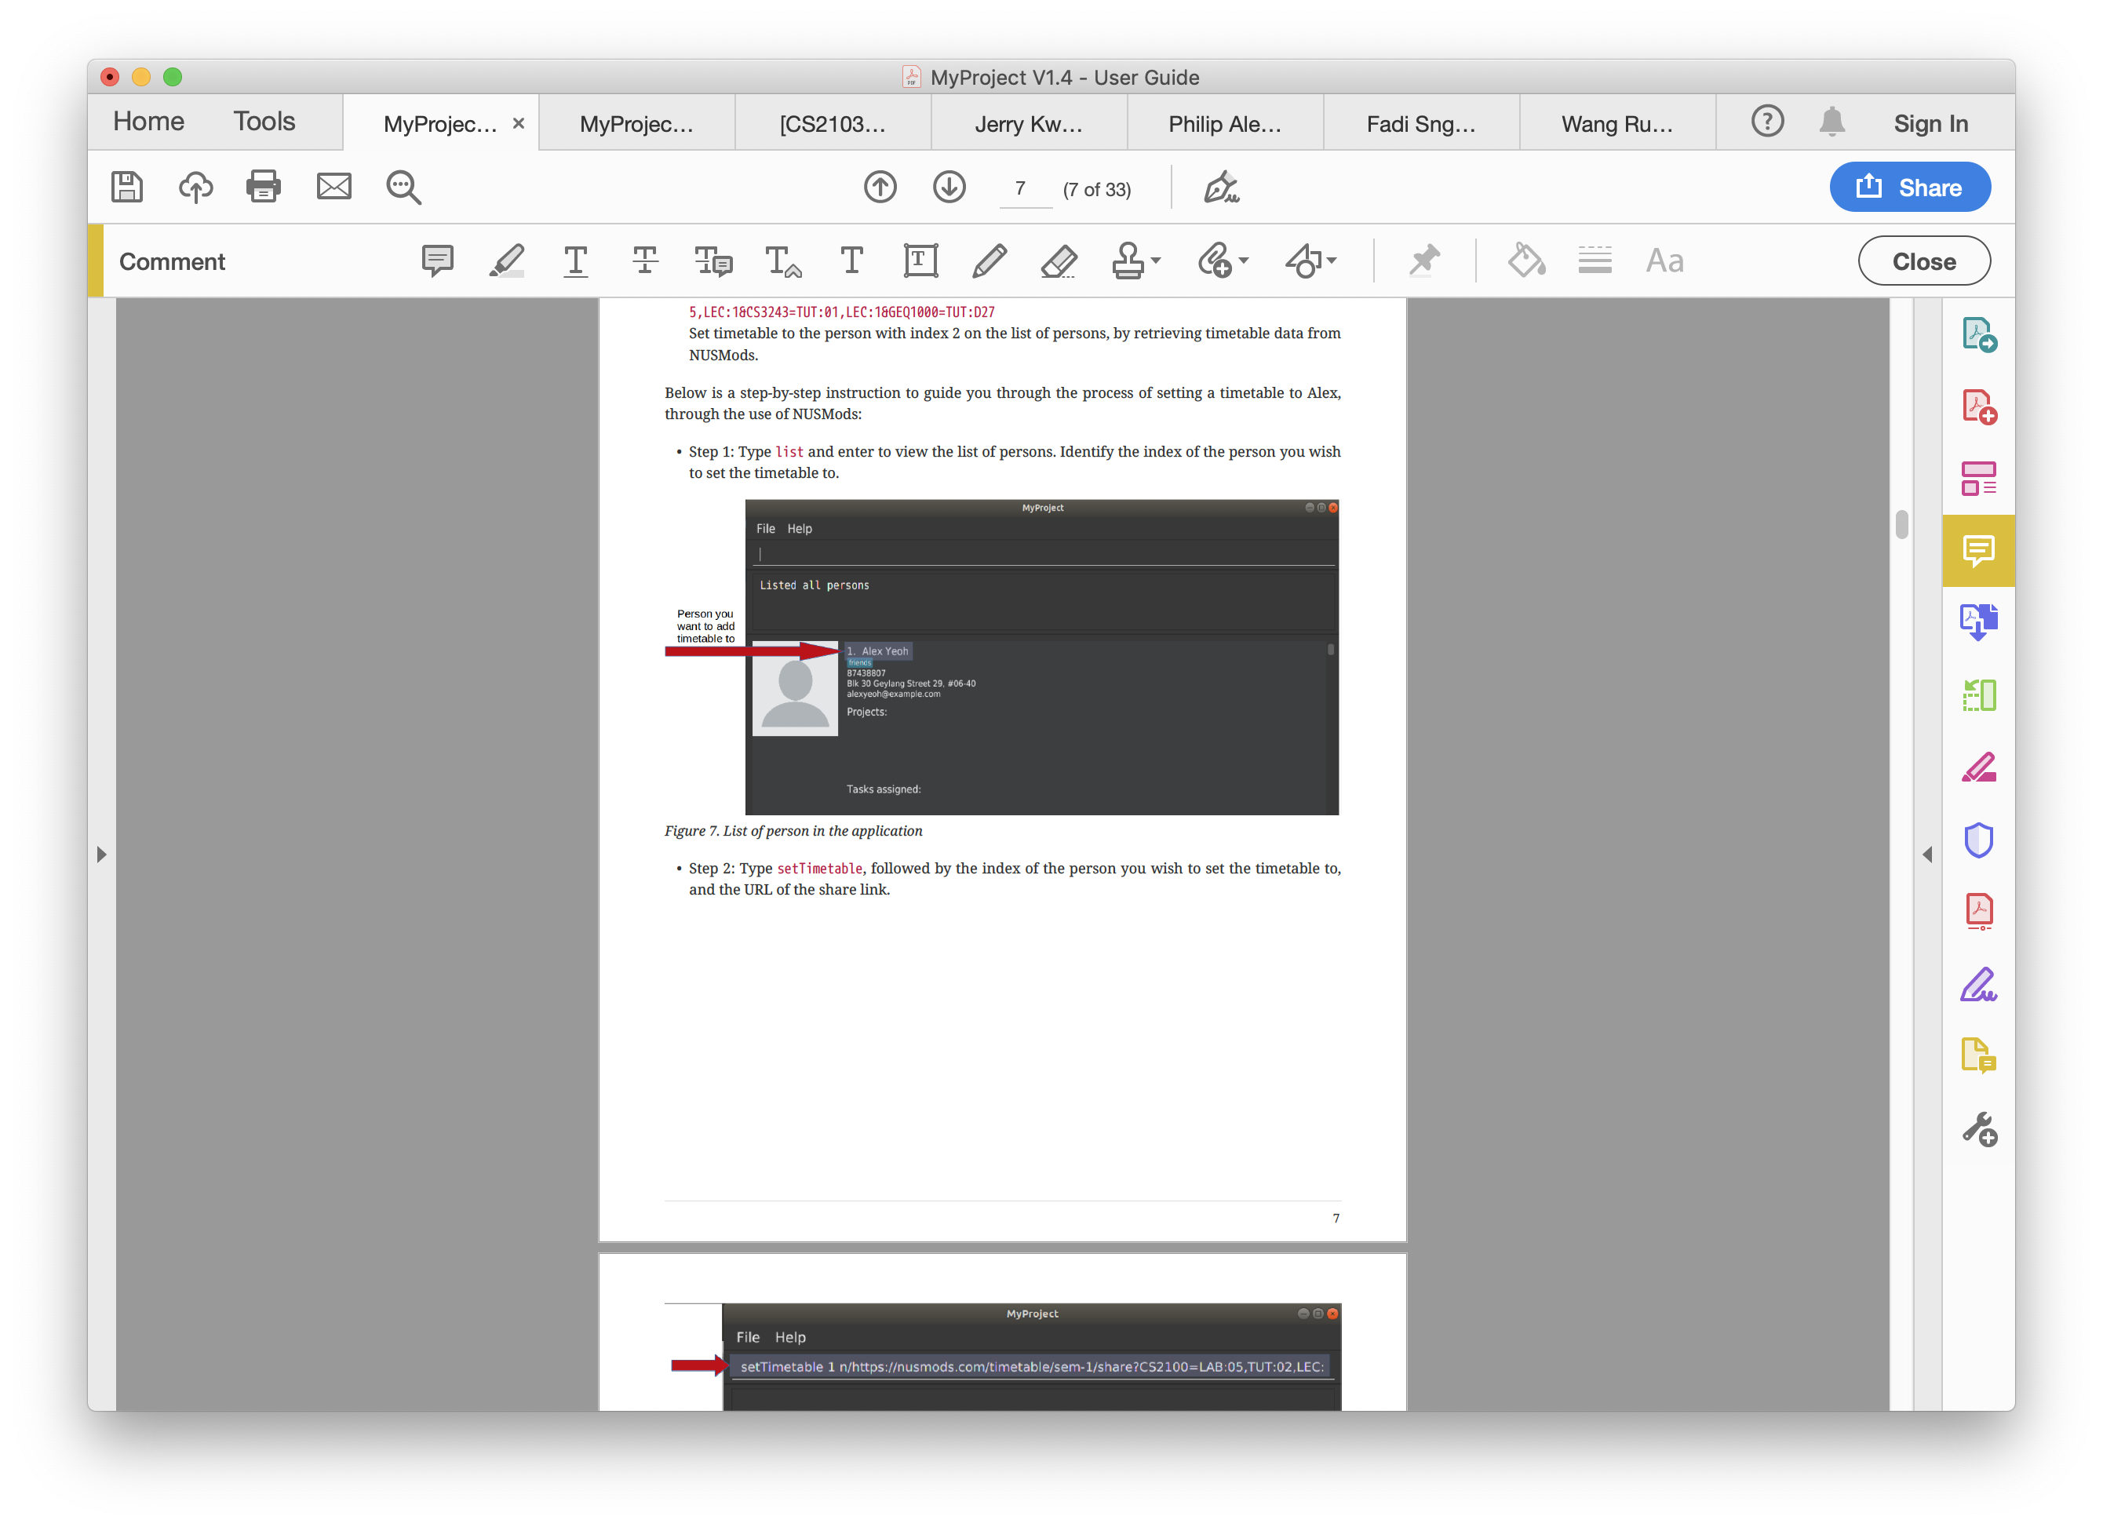Go to the previous page arrow
This screenshot has width=2103, height=1527.
pyautogui.click(x=880, y=188)
